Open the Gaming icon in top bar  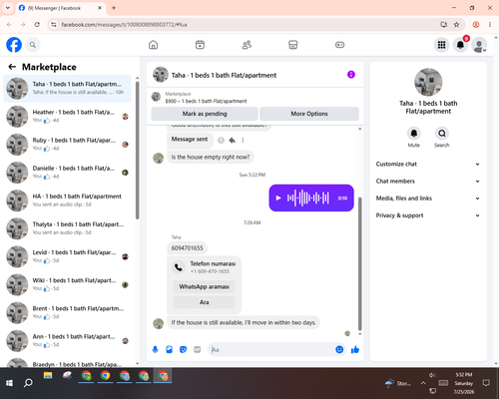[339, 45]
